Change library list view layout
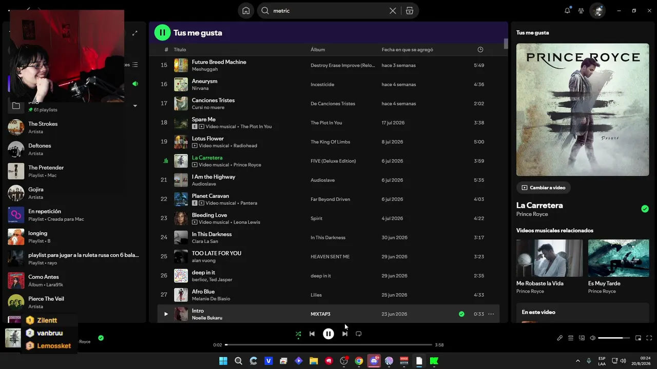 135,65
